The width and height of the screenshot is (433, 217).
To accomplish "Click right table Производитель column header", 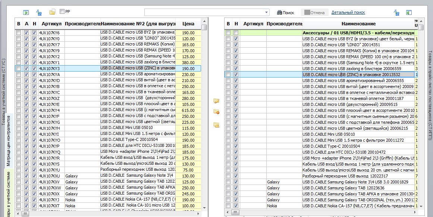I will point(285,24).
